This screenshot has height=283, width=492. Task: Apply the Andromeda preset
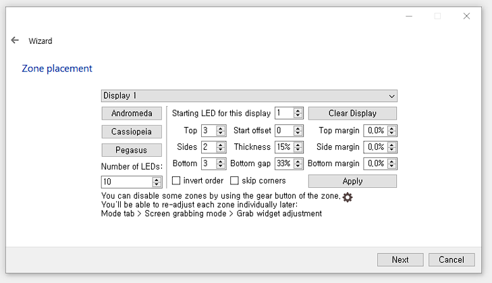tap(132, 113)
